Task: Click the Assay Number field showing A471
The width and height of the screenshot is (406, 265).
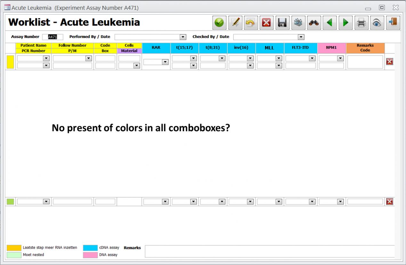Action: point(53,37)
